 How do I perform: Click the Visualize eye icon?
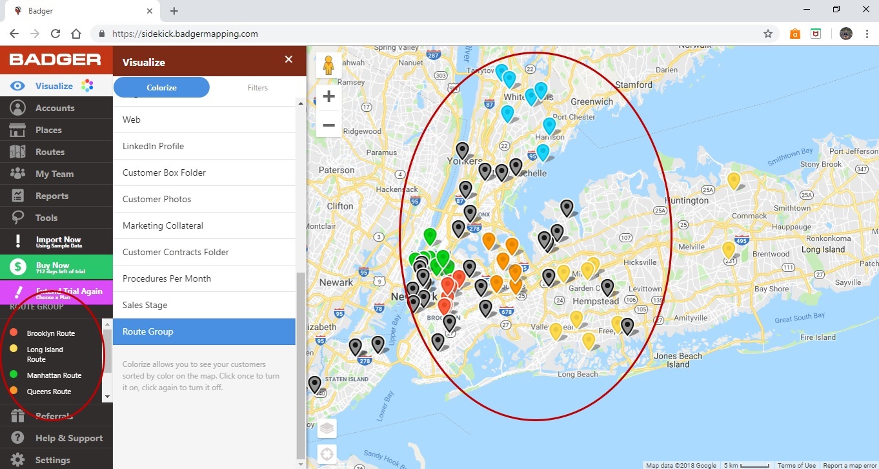point(17,86)
